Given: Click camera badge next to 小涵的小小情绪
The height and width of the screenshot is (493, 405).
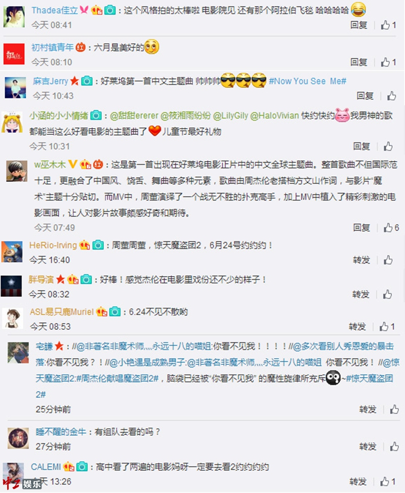Looking at the screenshot, I should click(x=96, y=116).
